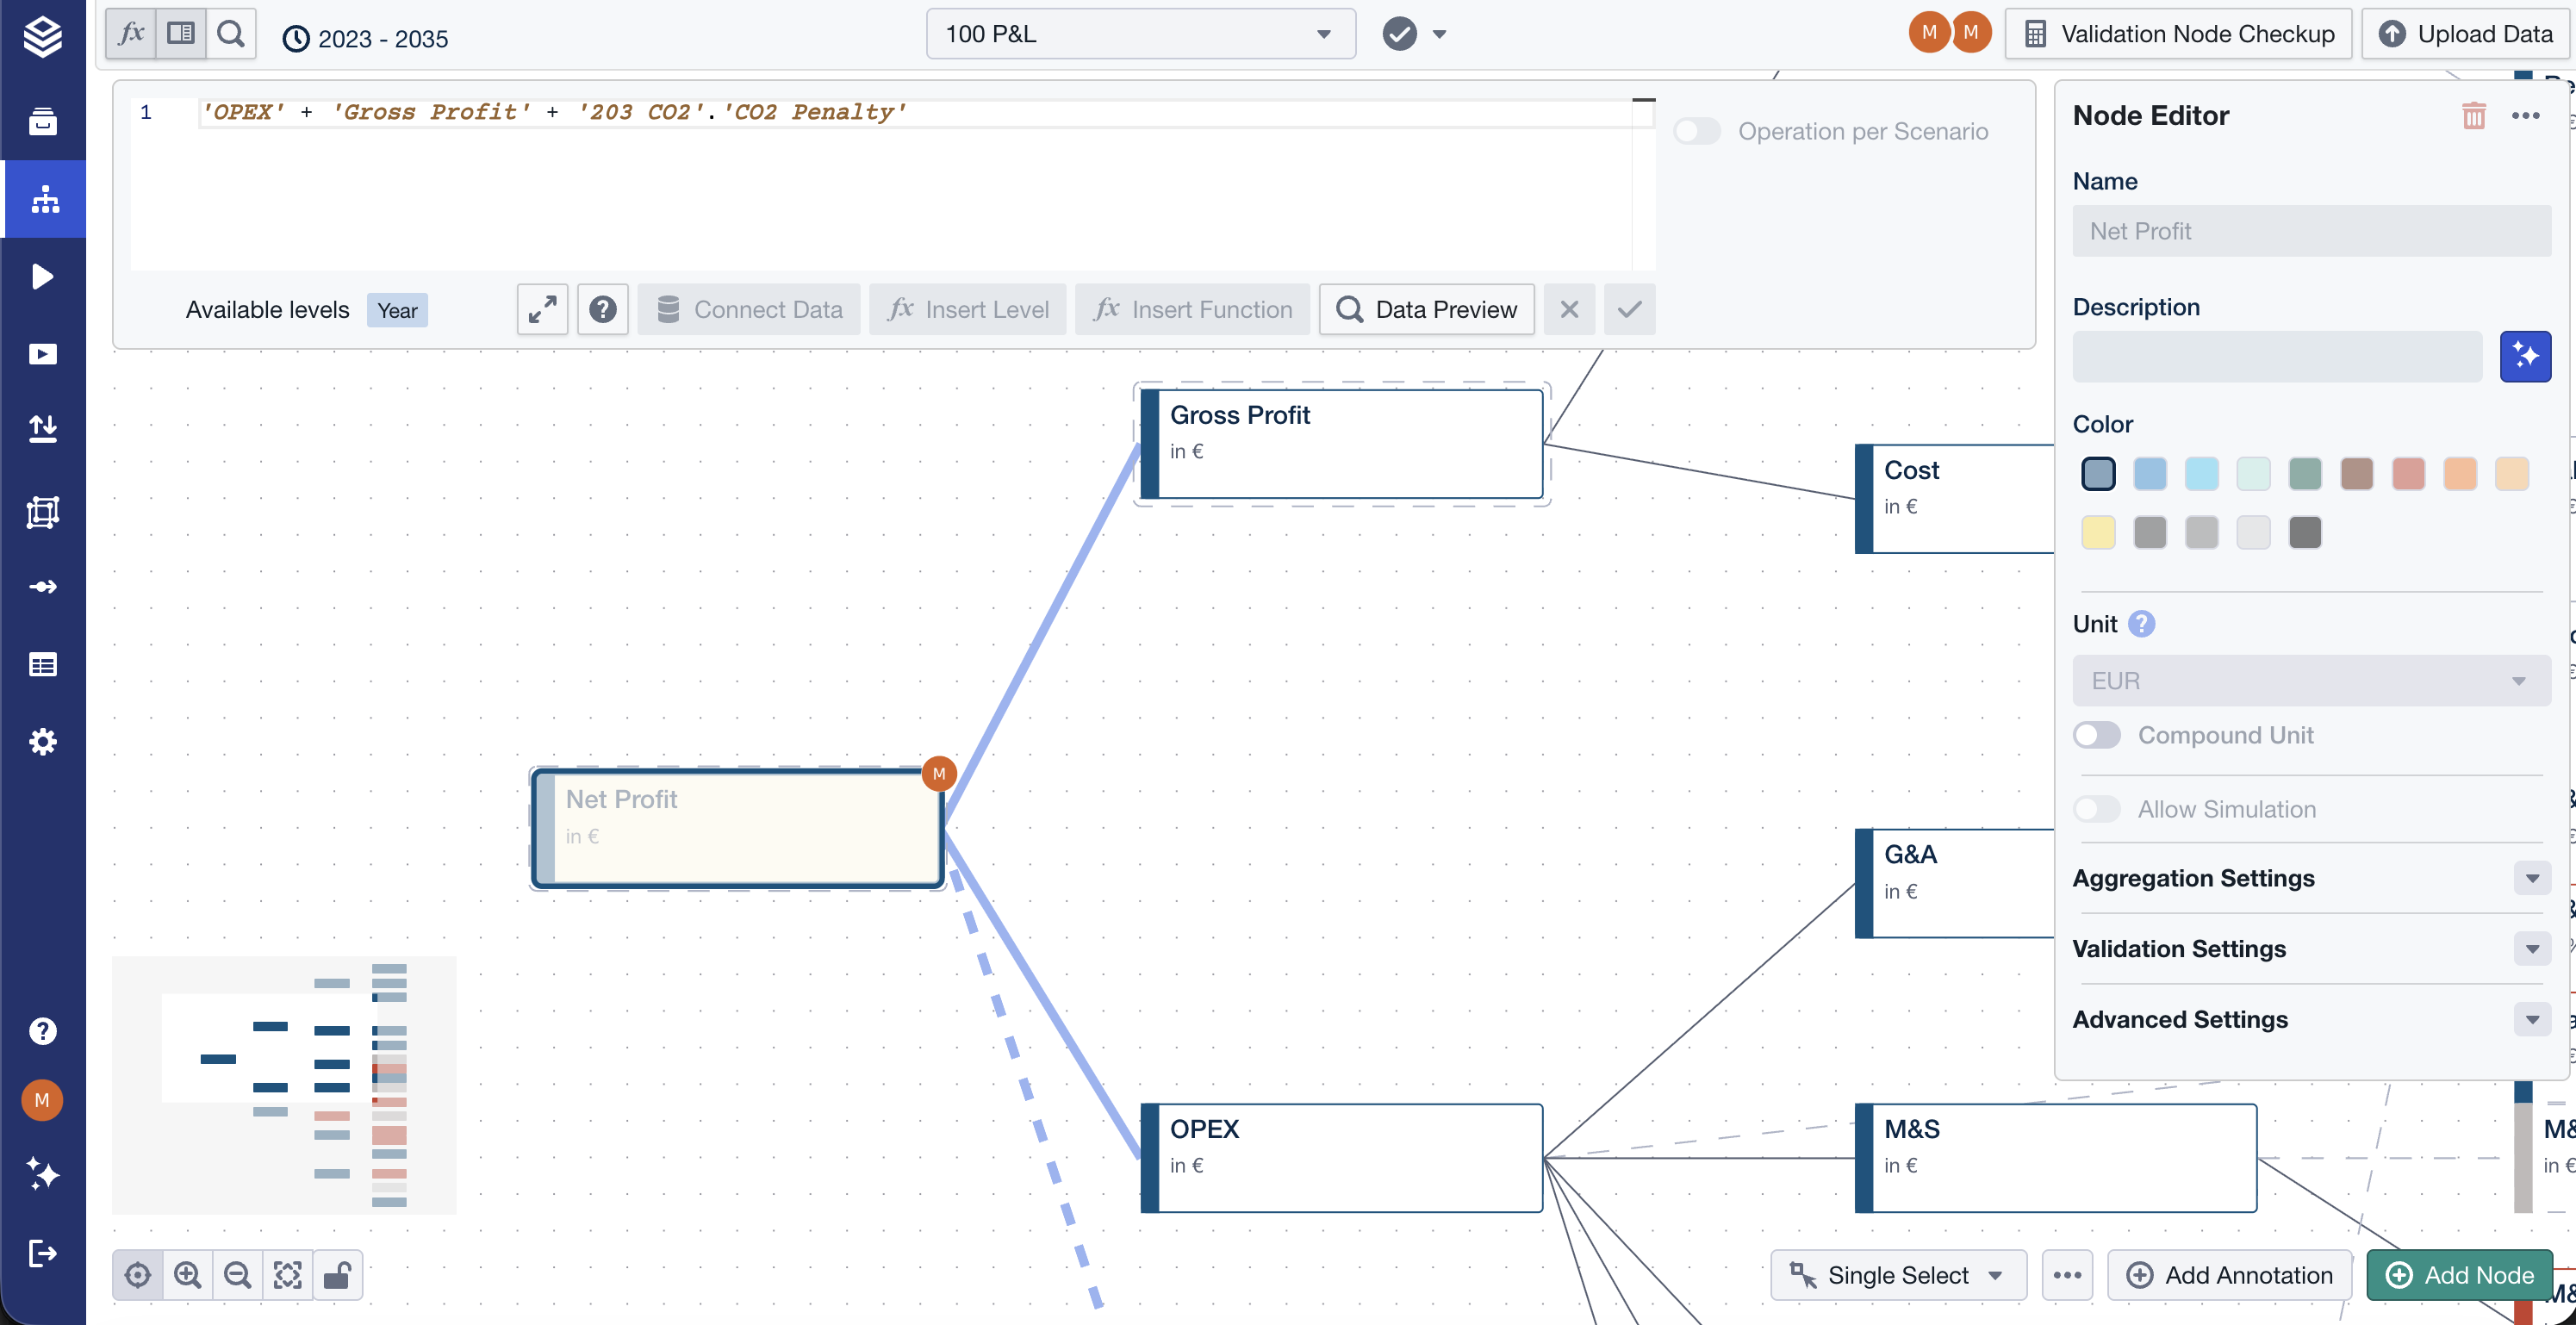Screen dimensions: 2576x1325
Task: Zoom in on the canvas
Action: (187, 1274)
